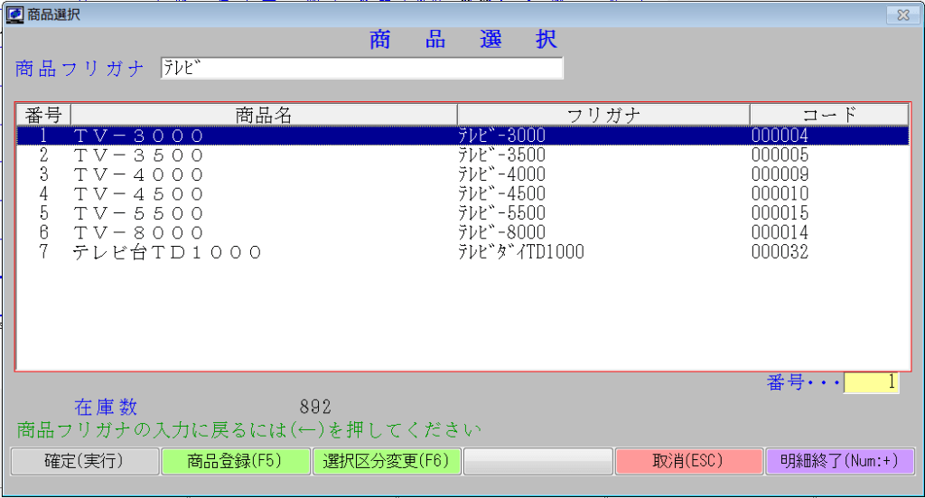Click the blank gray button beside 選択区分変更
The image size is (925, 498).
tap(537, 462)
